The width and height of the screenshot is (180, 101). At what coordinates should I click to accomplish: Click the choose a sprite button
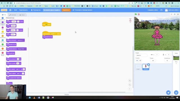click(168, 92)
